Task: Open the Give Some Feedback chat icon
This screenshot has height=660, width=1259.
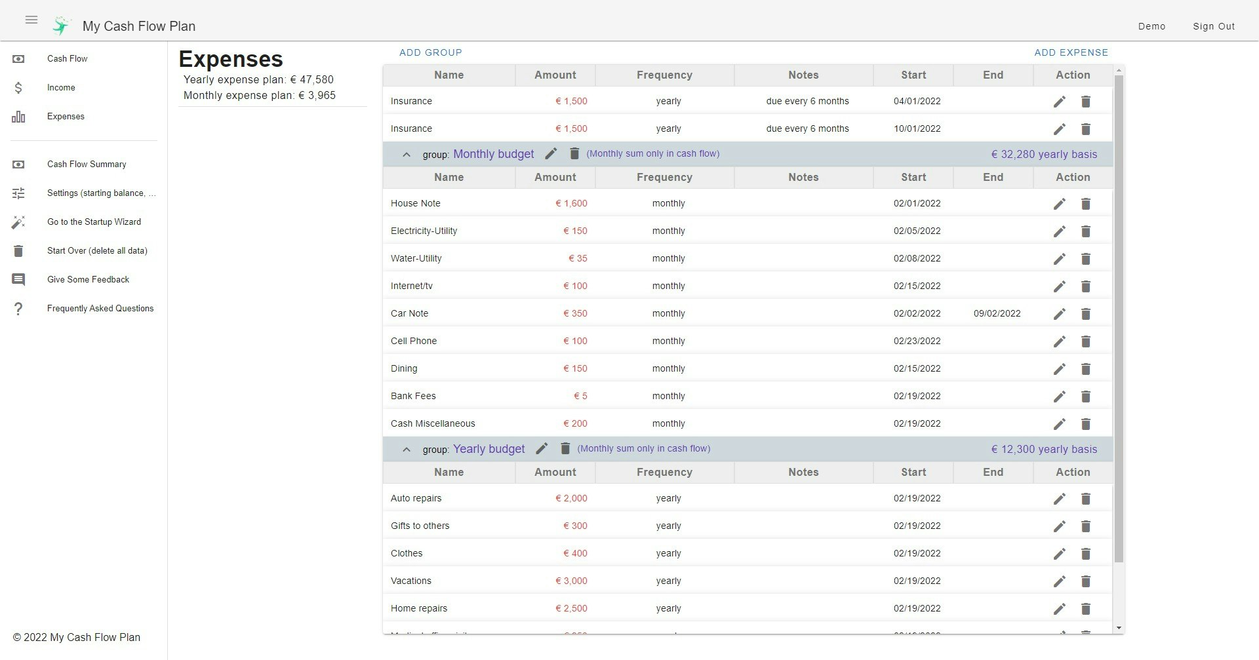Action: (x=18, y=279)
